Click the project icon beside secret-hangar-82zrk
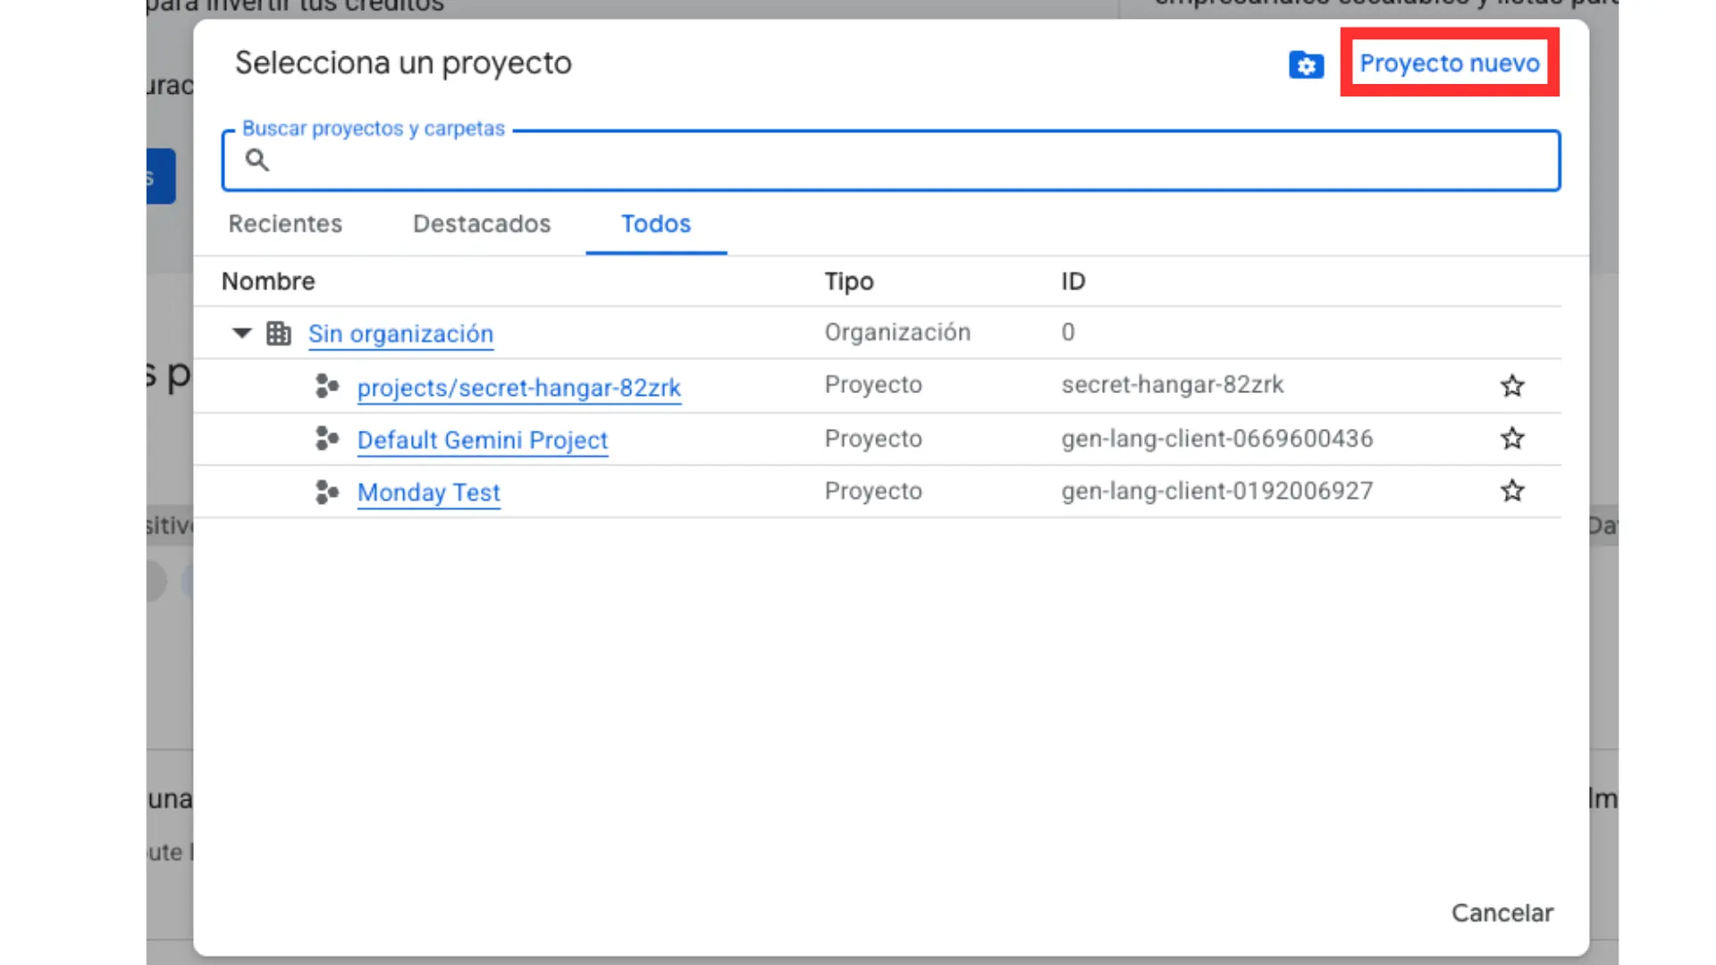The width and height of the screenshot is (1716, 965). point(327,386)
